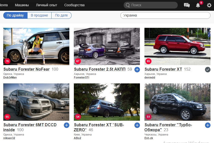The image size is (214, 143).
Task: Click the 54 drive rating badge
Action: [78, 117]
